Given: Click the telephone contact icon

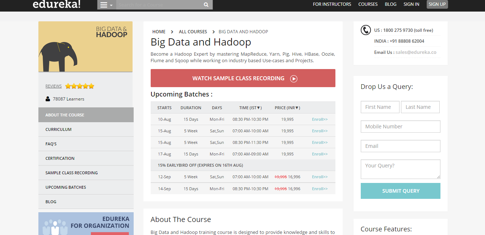Looking at the screenshot, I should [x=366, y=30].
